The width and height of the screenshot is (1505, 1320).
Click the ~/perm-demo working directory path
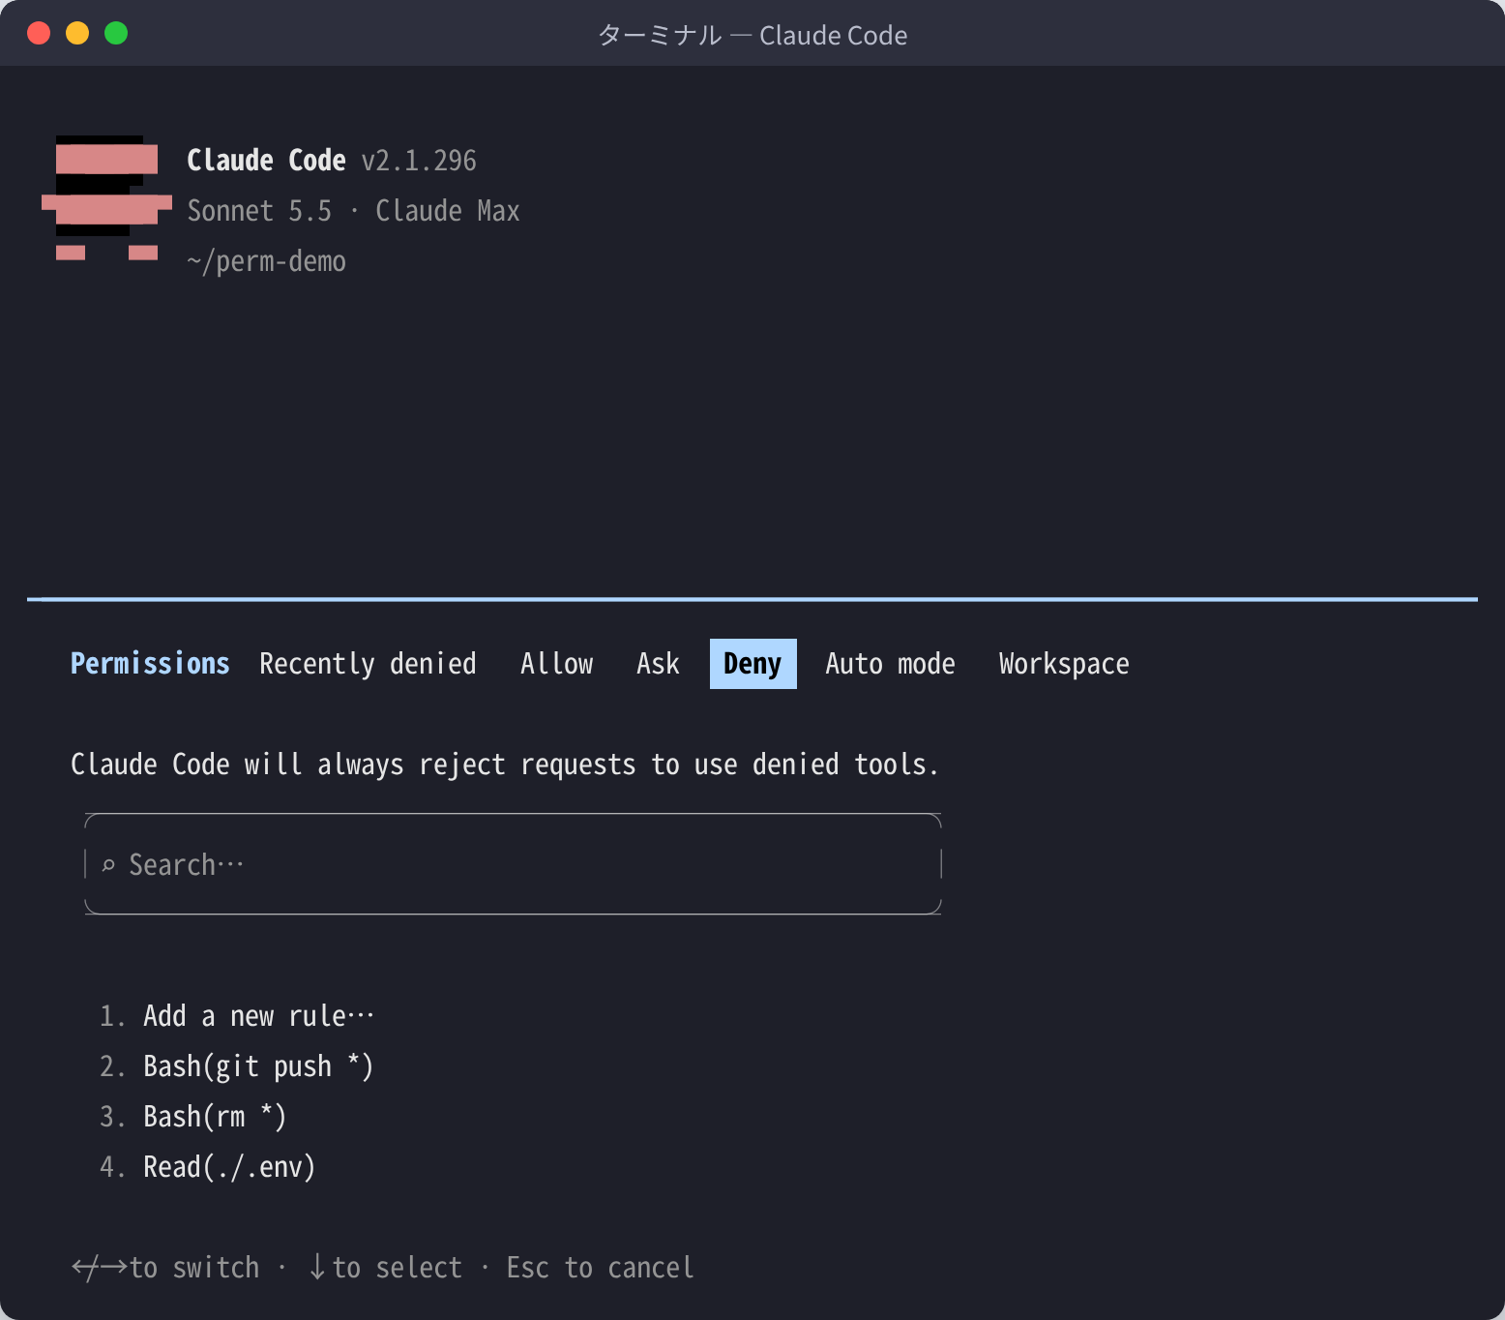pos(266,261)
